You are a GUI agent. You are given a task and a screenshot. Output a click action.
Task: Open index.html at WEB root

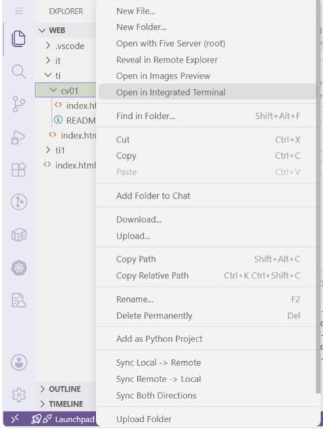pyautogui.click(x=69, y=165)
